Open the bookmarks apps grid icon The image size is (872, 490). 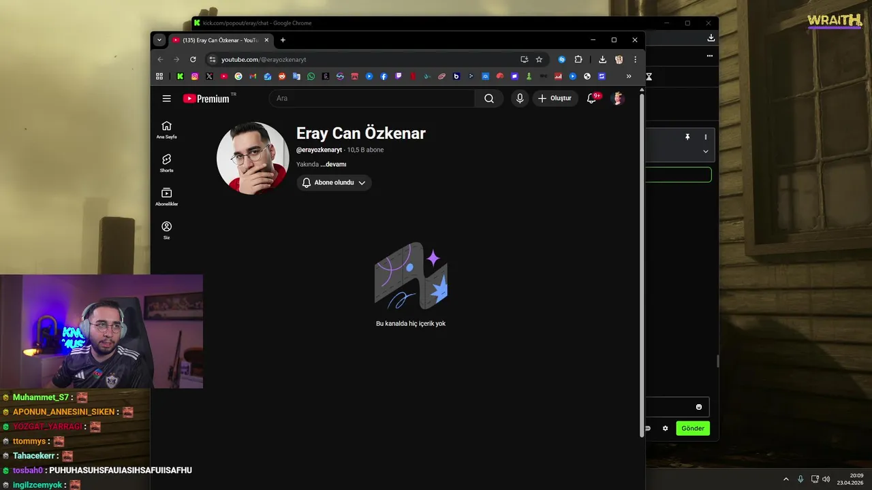159,76
